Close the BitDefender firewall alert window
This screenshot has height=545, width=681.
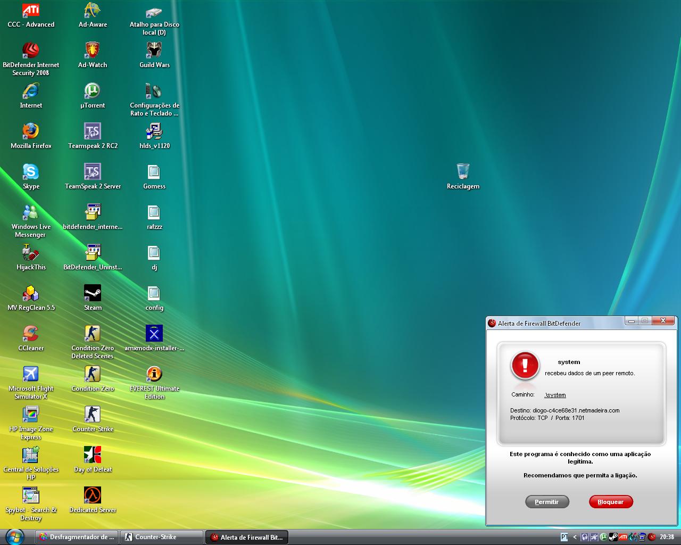[x=663, y=320]
